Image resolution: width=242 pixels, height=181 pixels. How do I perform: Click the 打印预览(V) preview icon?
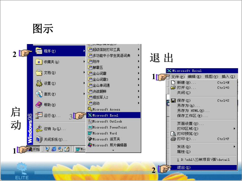click(x=173, y=134)
